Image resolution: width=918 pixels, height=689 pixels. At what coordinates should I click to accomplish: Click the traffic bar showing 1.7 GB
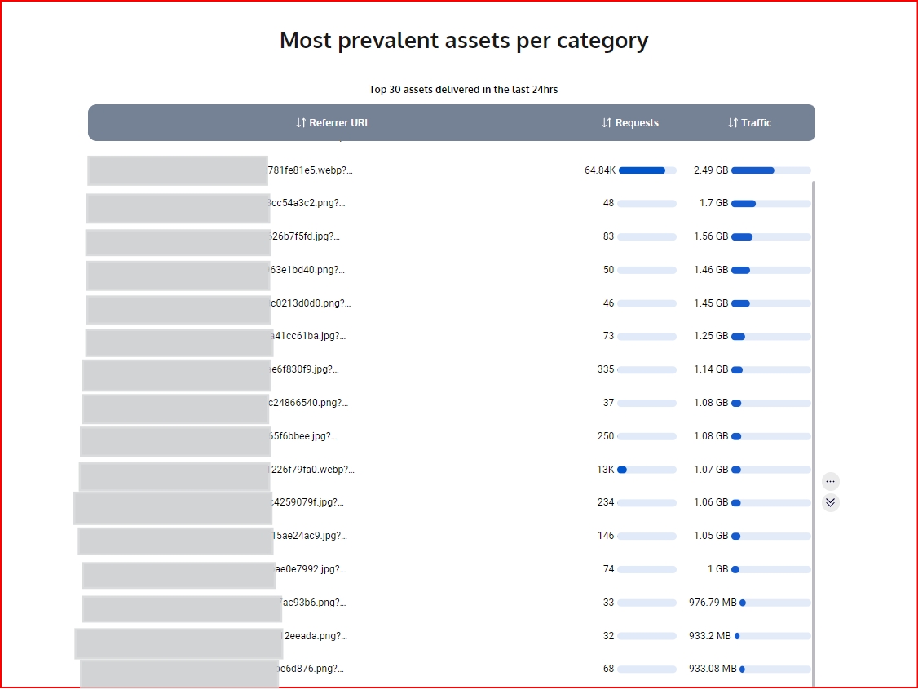(x=770, y=203)
